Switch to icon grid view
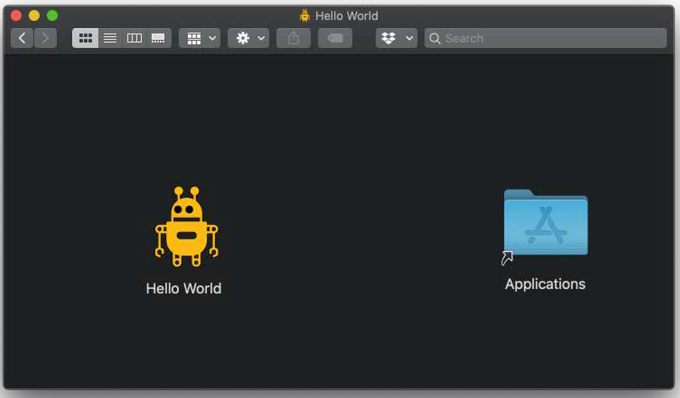 85,38
